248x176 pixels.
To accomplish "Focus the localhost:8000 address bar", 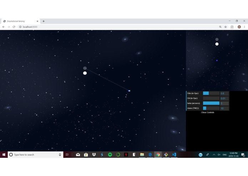I will [x=118, y=27].
